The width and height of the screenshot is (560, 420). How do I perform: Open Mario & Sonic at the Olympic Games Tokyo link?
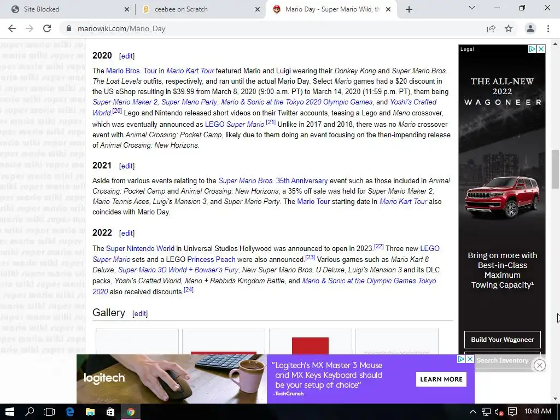369,281
